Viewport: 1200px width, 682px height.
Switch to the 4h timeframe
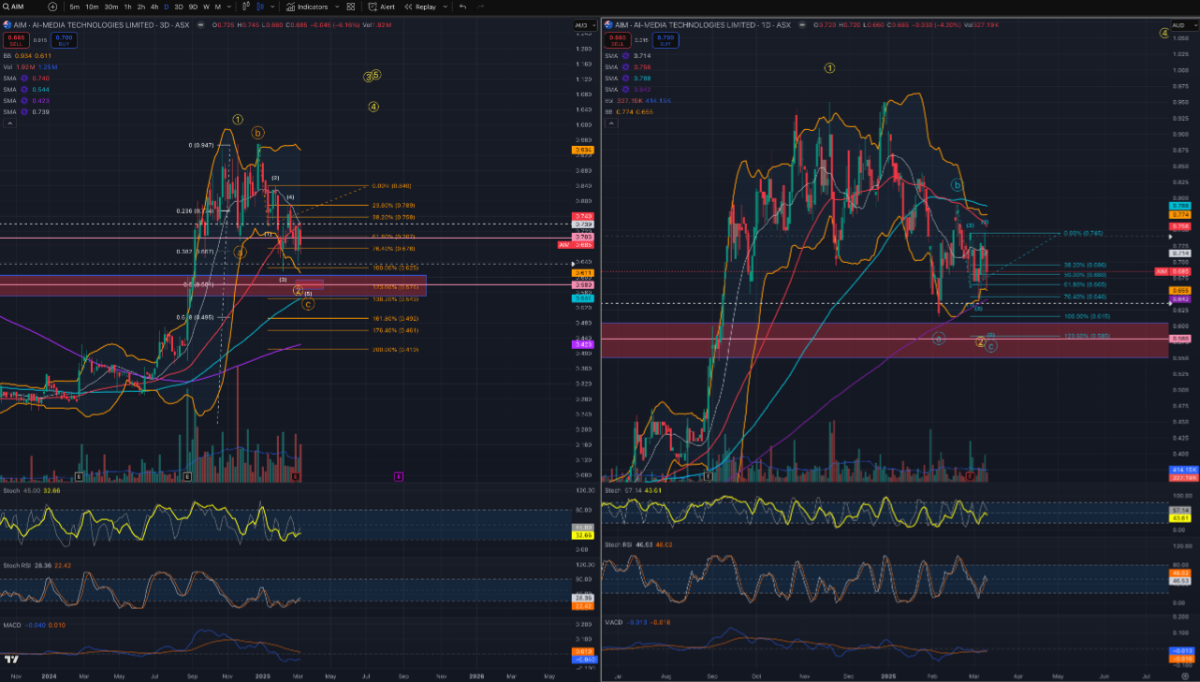pos(154,7)
